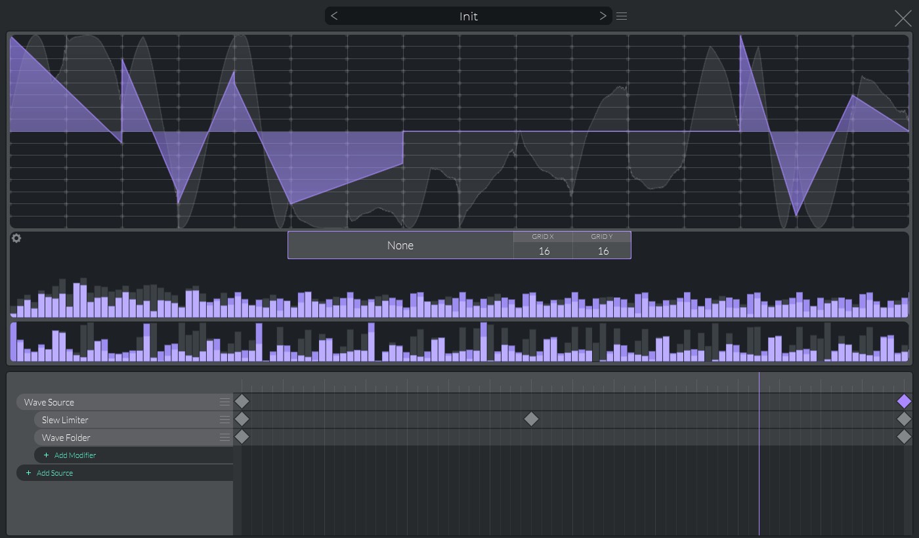Click Add Modifier
The height and width of the screenshot is (538, 919).
pyautogui.click(x=75, y=455)
